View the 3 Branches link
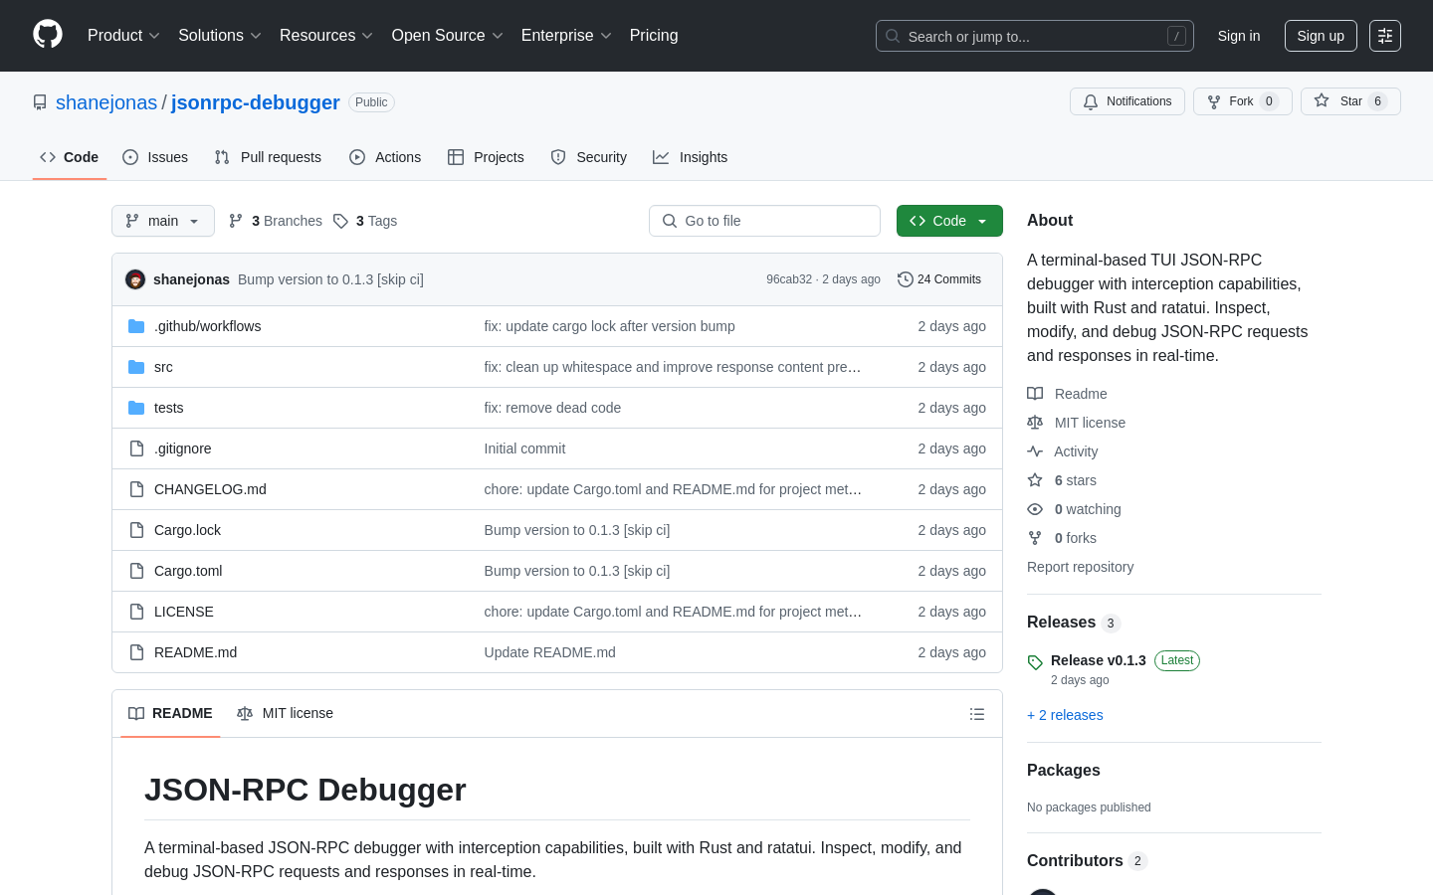This screenshot has width=1433, height=895. coord(276,221)
